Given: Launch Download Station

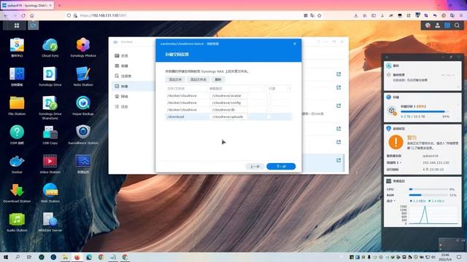Looking at the screenshot, I should coord(17,193).
